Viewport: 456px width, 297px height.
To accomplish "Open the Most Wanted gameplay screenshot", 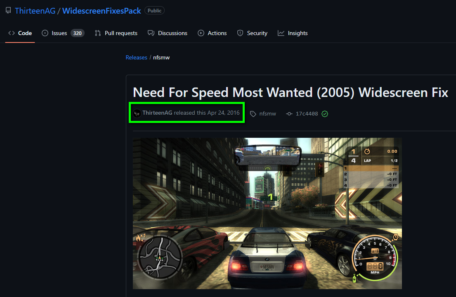I will [267, 213].
